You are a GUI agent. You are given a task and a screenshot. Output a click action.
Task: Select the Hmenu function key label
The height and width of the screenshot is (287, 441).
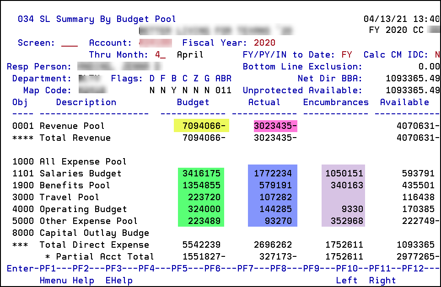point(53,280)
